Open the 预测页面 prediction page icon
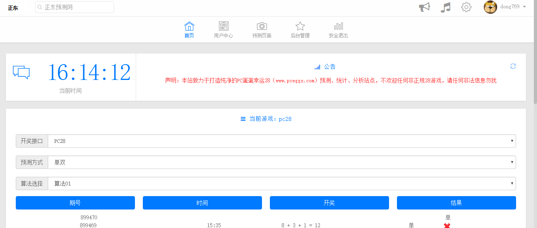The height and width of the screenshot is (228, 537). tap(262, 26)
